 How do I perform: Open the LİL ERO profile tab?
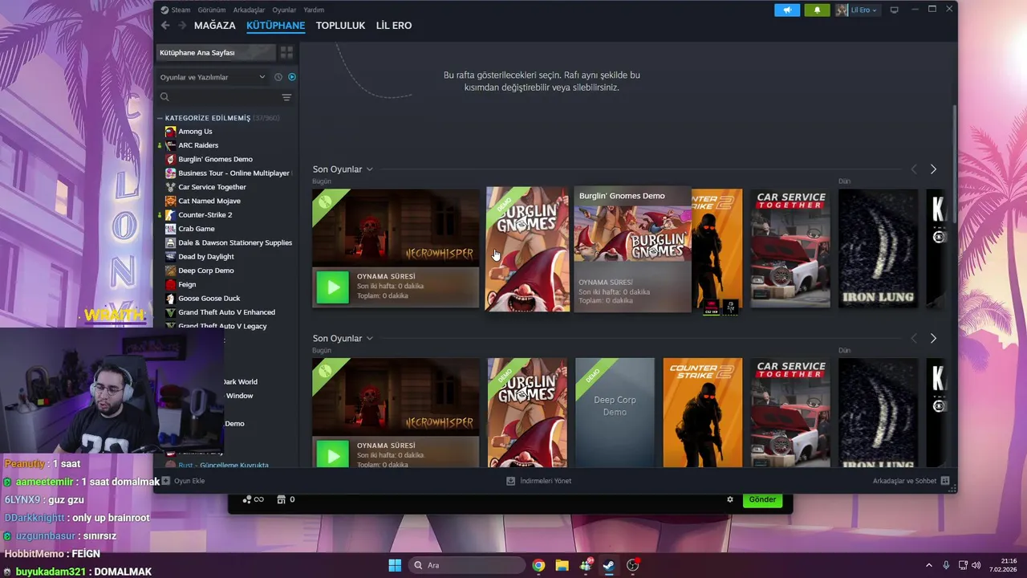pos(394,26)
